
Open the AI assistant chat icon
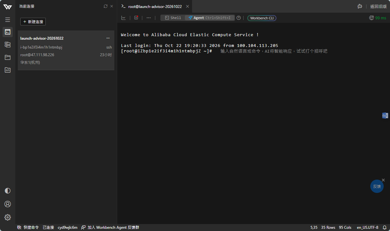360,6
